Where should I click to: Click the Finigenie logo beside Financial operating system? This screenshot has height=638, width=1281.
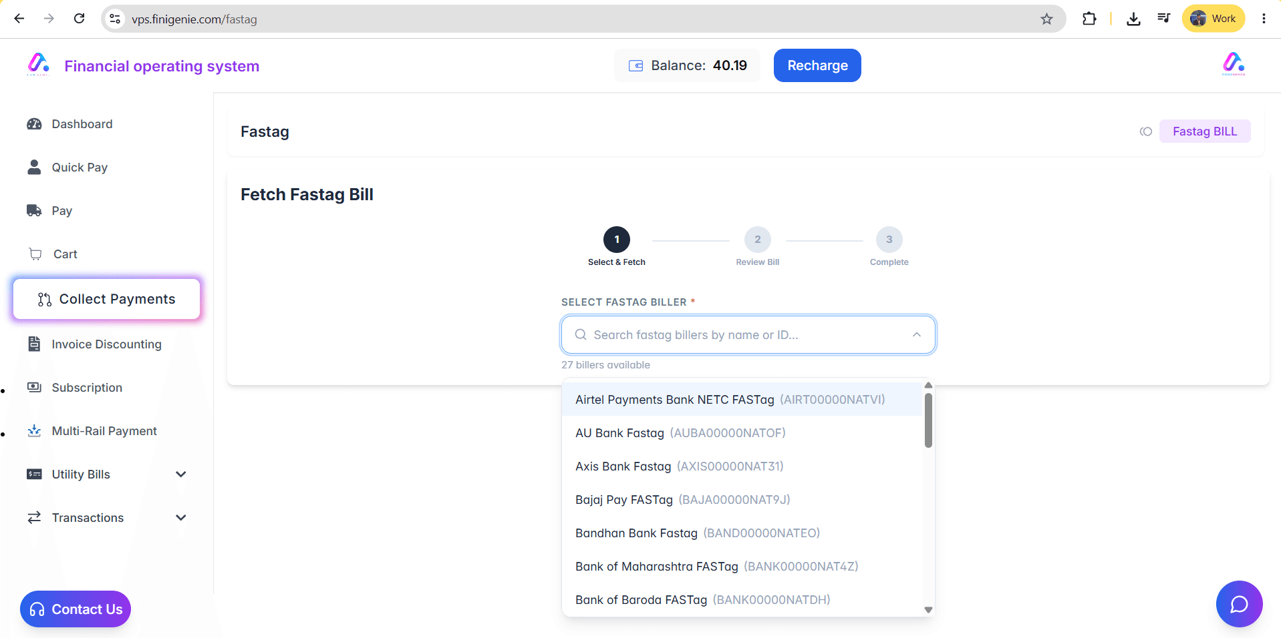click(38, 65)
